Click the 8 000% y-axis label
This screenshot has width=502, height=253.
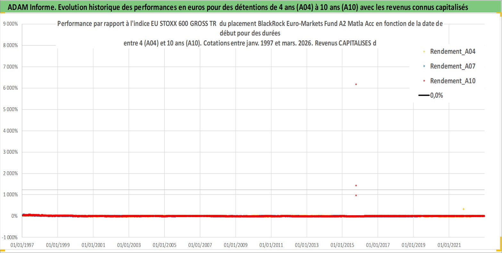10,45
